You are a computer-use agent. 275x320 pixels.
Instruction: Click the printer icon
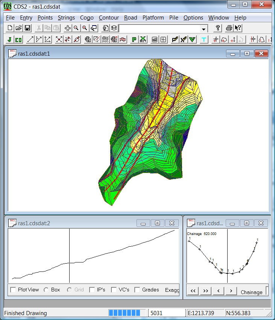[229, 28]
